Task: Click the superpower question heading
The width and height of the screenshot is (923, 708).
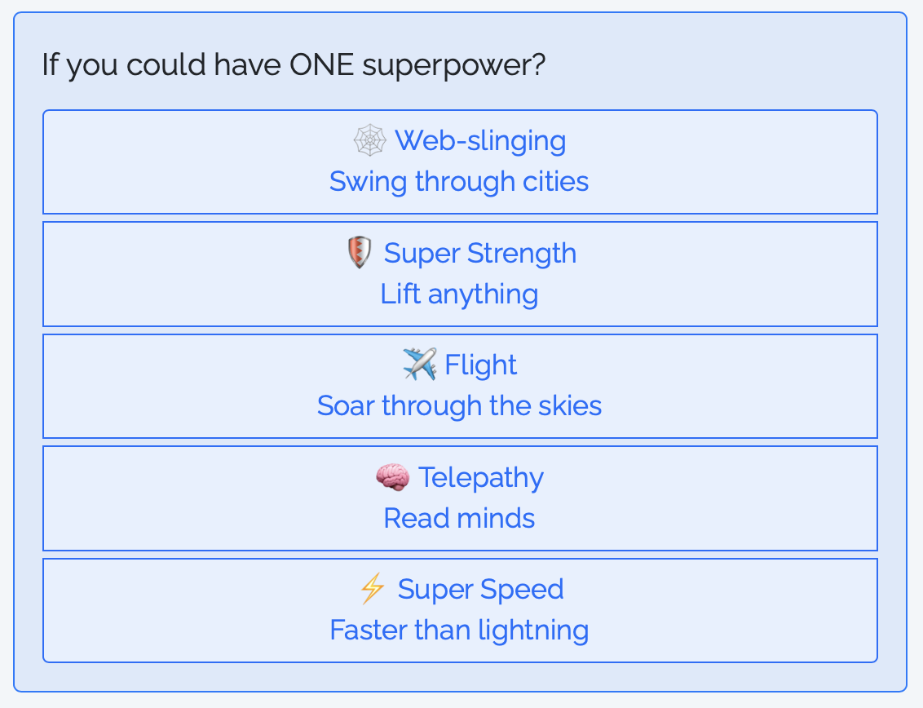Action: 294,64
